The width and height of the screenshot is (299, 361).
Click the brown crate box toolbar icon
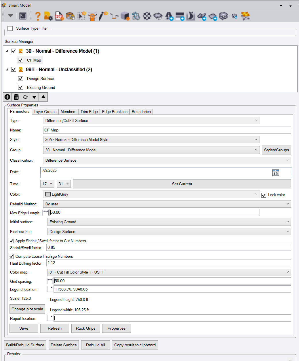[x=70, y=16]
